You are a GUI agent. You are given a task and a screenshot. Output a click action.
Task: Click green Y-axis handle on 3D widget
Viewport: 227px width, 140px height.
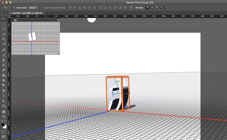(117, 82)
